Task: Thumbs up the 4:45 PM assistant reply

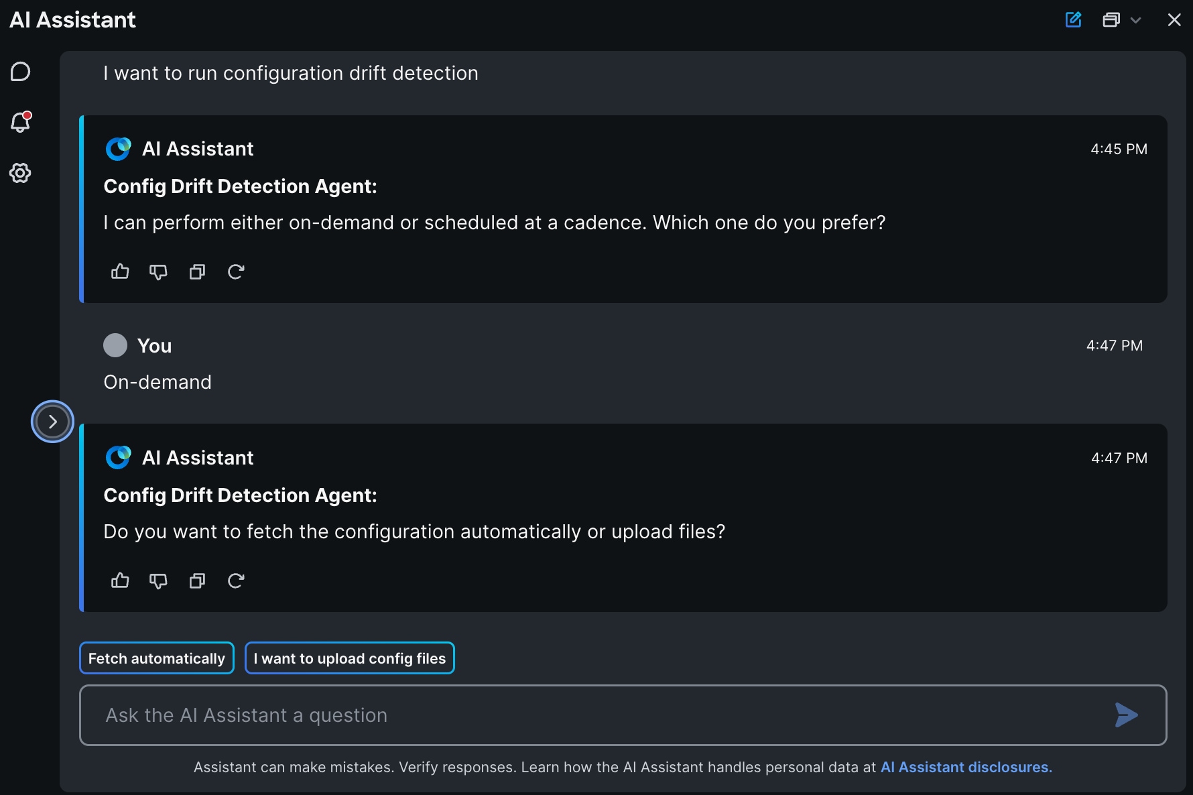Action: [x=120, y=271]
